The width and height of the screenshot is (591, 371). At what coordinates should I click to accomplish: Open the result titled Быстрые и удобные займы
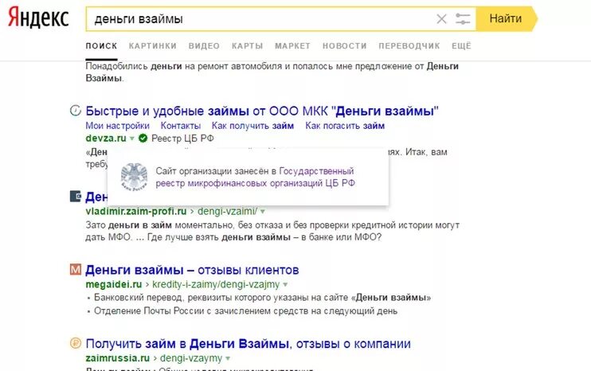click(262, 111)
